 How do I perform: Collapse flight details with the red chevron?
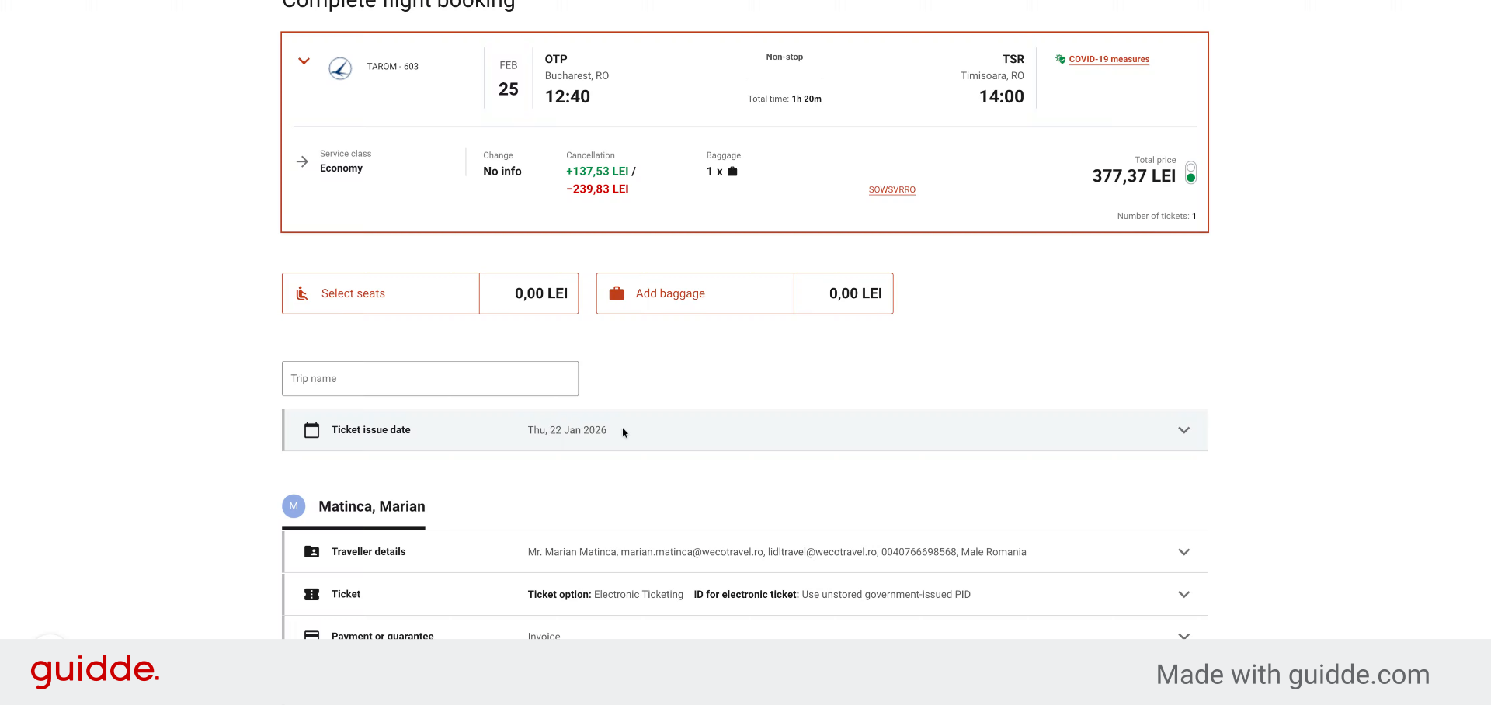click(304, 61)
